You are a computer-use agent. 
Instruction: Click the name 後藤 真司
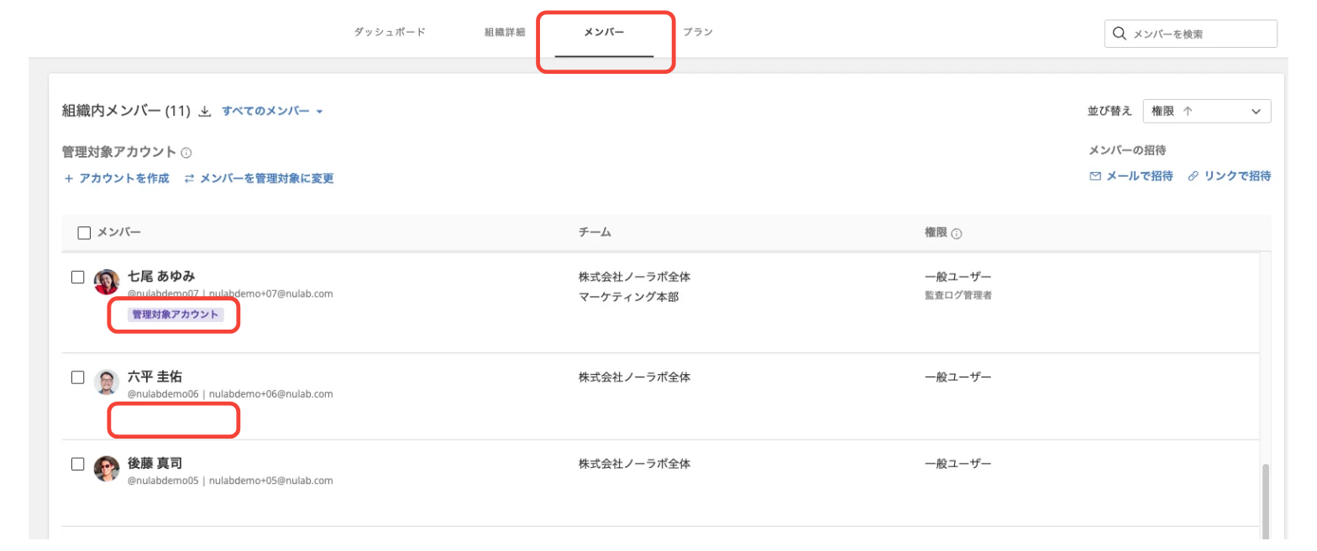(155, 463)
